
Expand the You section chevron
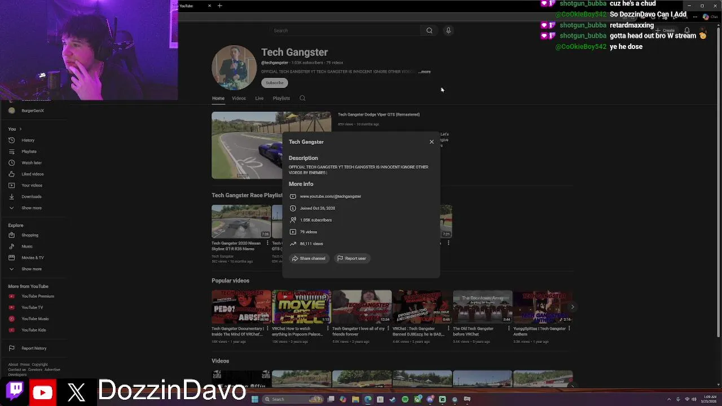21,129
